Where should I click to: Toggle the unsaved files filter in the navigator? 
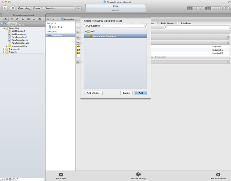pyautogui.click(x=13, y=179)
